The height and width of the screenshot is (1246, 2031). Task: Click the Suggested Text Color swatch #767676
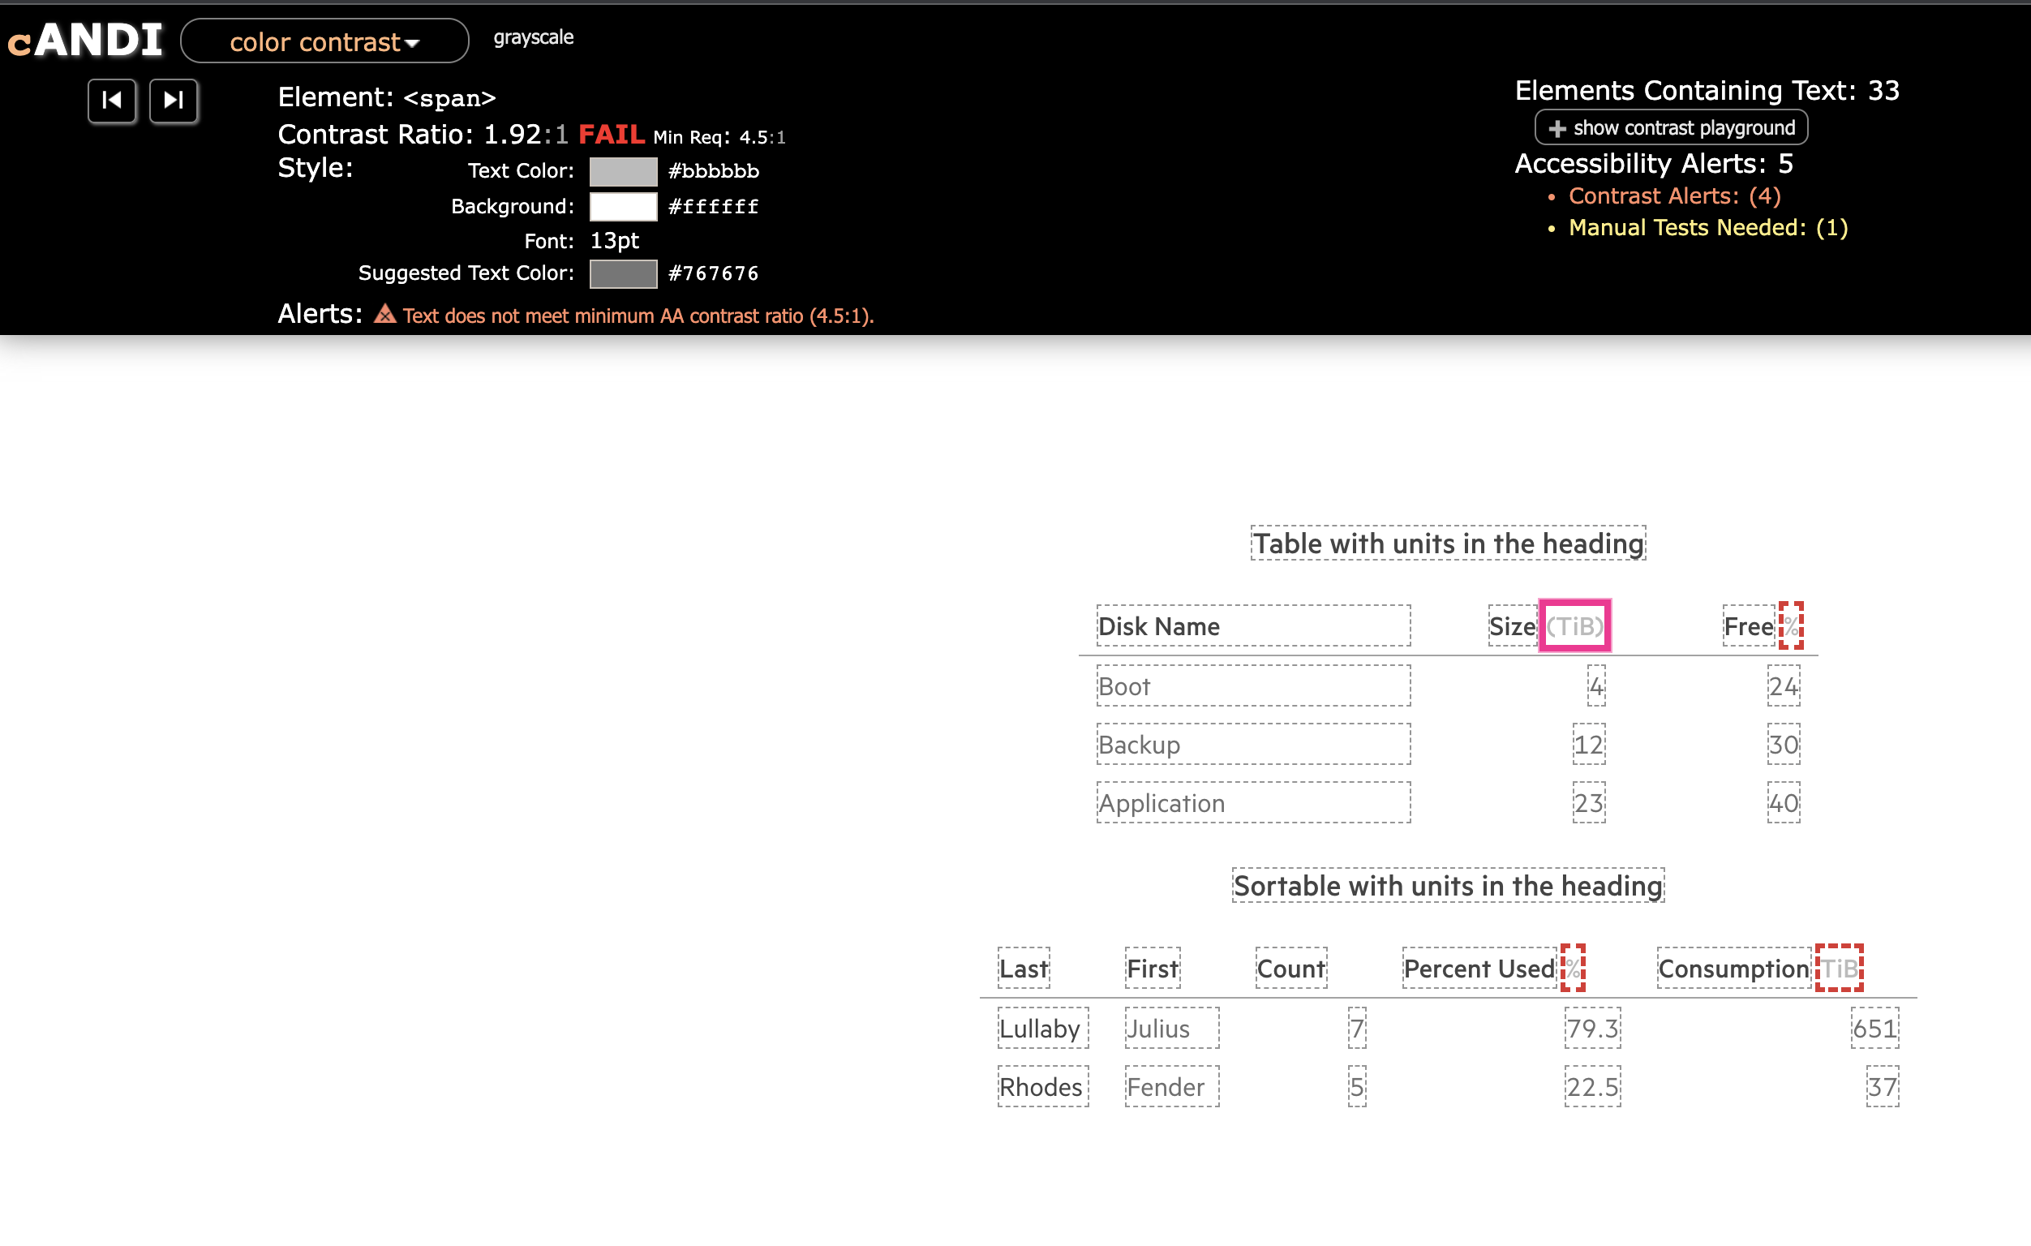(x=623, y=273)
